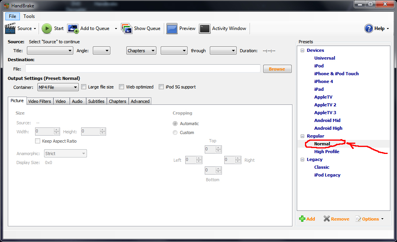The height and width of the screenshot is (242, 397).
Task: Switch to the Advanced tab
Action: (x=140, y=101)
